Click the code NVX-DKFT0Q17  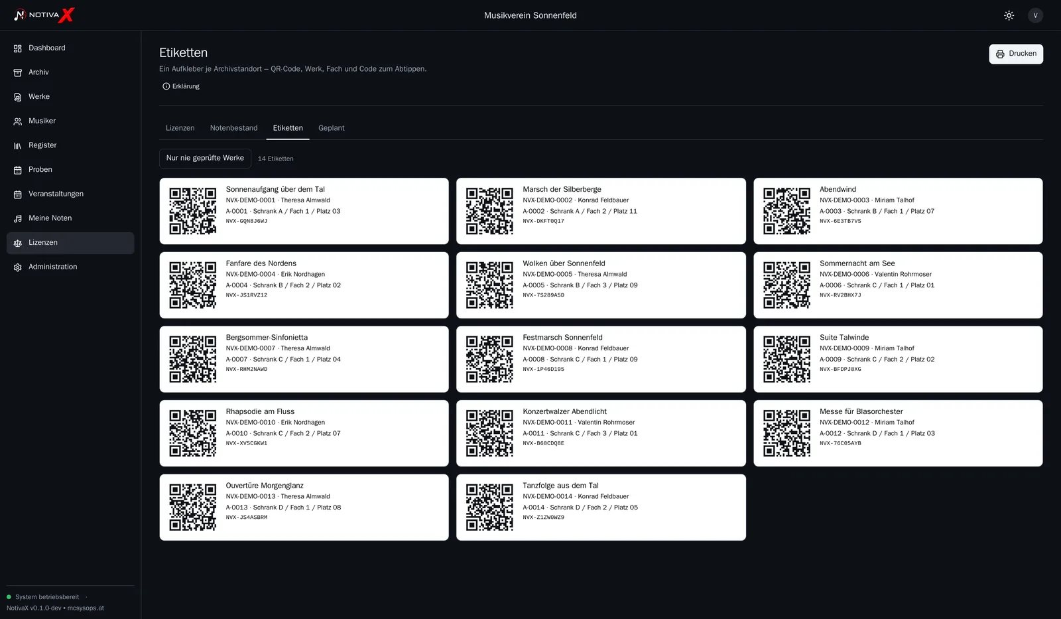[544, 222]
